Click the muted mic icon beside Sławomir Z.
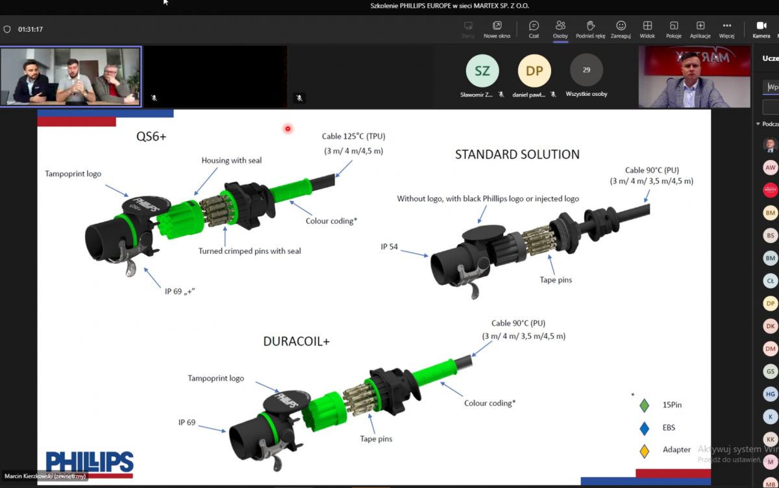This screenshot has height=488, width=779. tap(501, 94)
